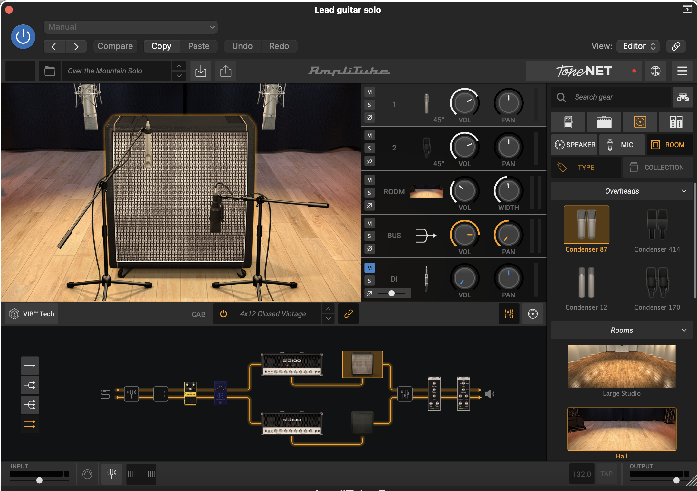
Task: Select the stomp pedal gear category icon
Action: coord(568,122)
